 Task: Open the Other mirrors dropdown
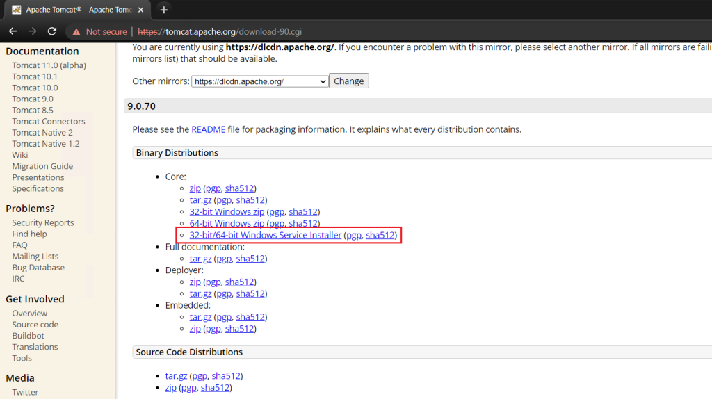[260, 81]
